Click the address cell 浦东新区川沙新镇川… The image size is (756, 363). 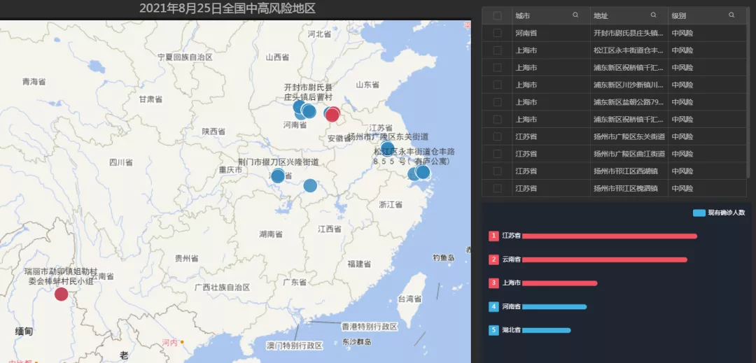(629, 85)
